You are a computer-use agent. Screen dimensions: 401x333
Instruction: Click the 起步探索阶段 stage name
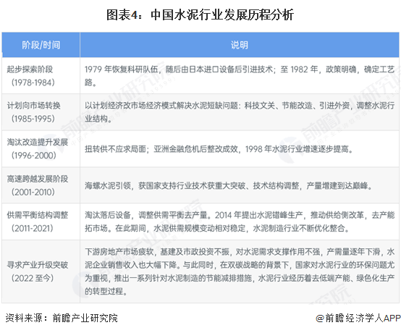point(30,69)
